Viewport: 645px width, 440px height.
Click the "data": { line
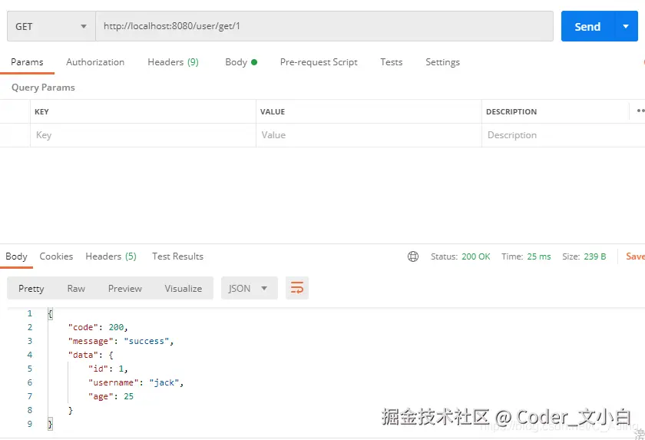click(91, 356)
